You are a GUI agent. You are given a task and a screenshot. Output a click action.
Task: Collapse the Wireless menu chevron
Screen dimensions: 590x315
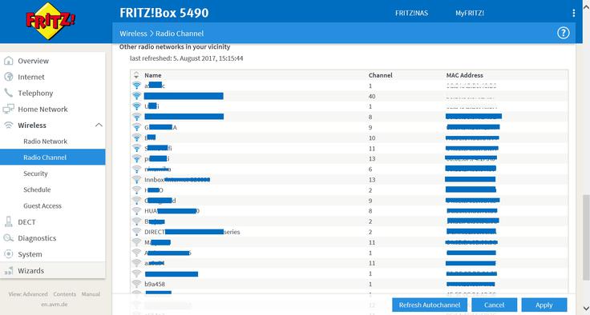coord(99,125)
